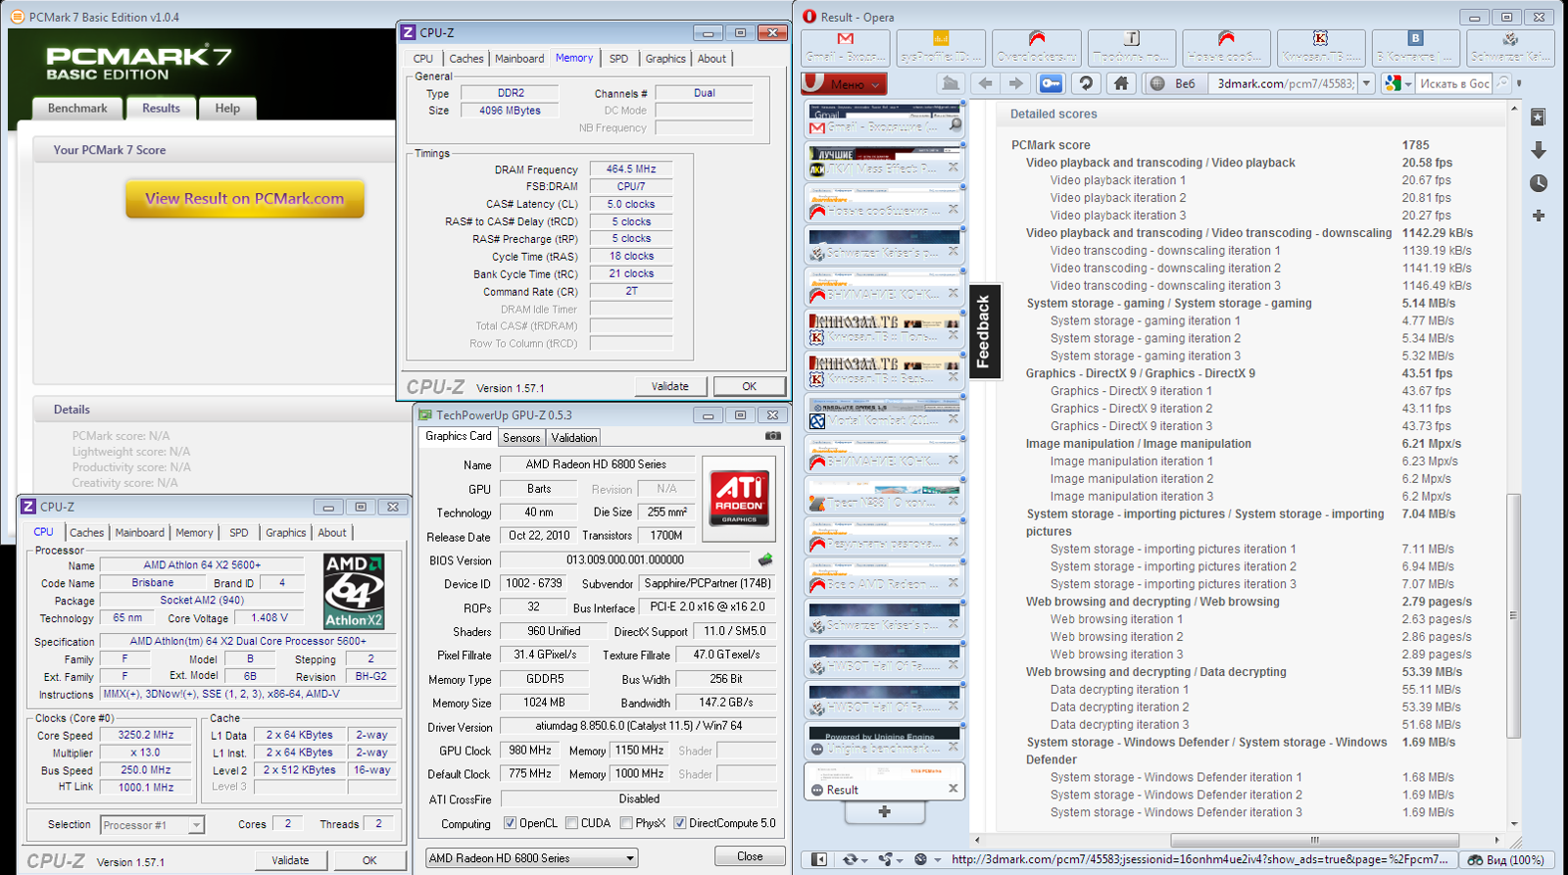Switch to the В Контакте tab in Opera

[x=1415, y=47]
